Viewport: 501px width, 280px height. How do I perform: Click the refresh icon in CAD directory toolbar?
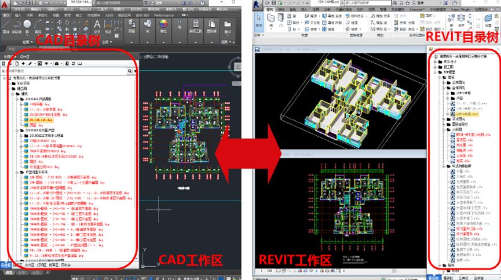tap(74, 64)
